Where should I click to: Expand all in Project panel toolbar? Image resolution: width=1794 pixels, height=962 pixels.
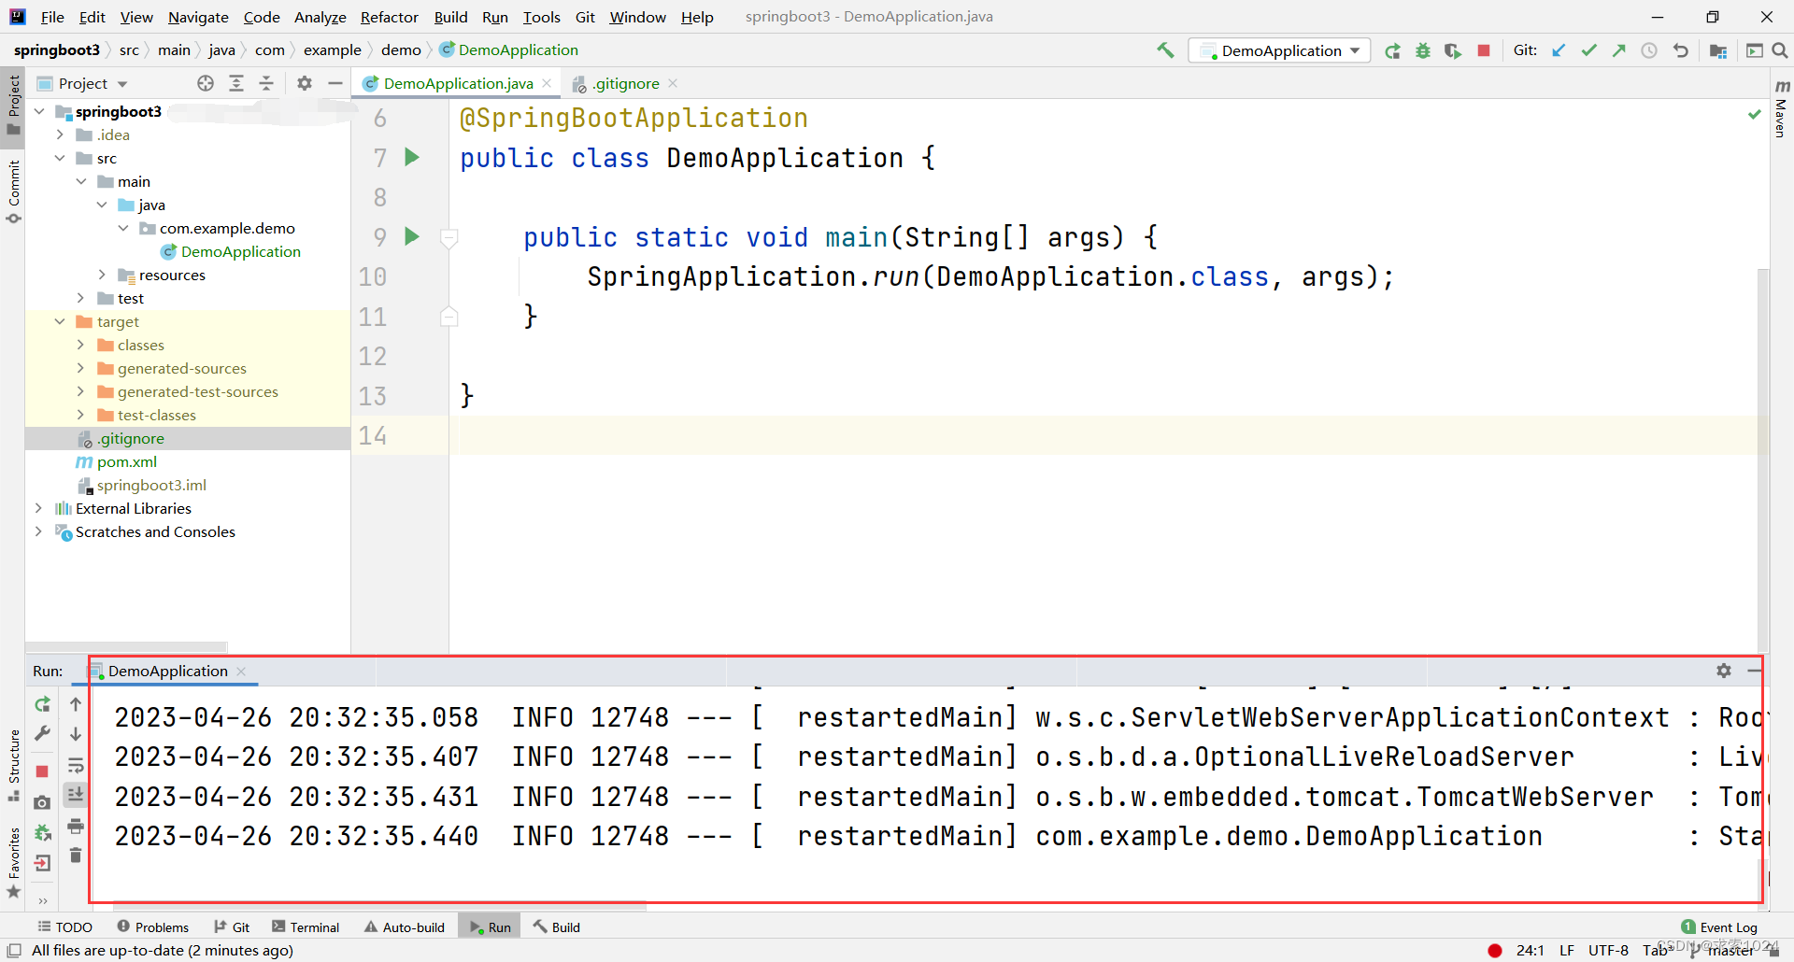coord(236,83)
